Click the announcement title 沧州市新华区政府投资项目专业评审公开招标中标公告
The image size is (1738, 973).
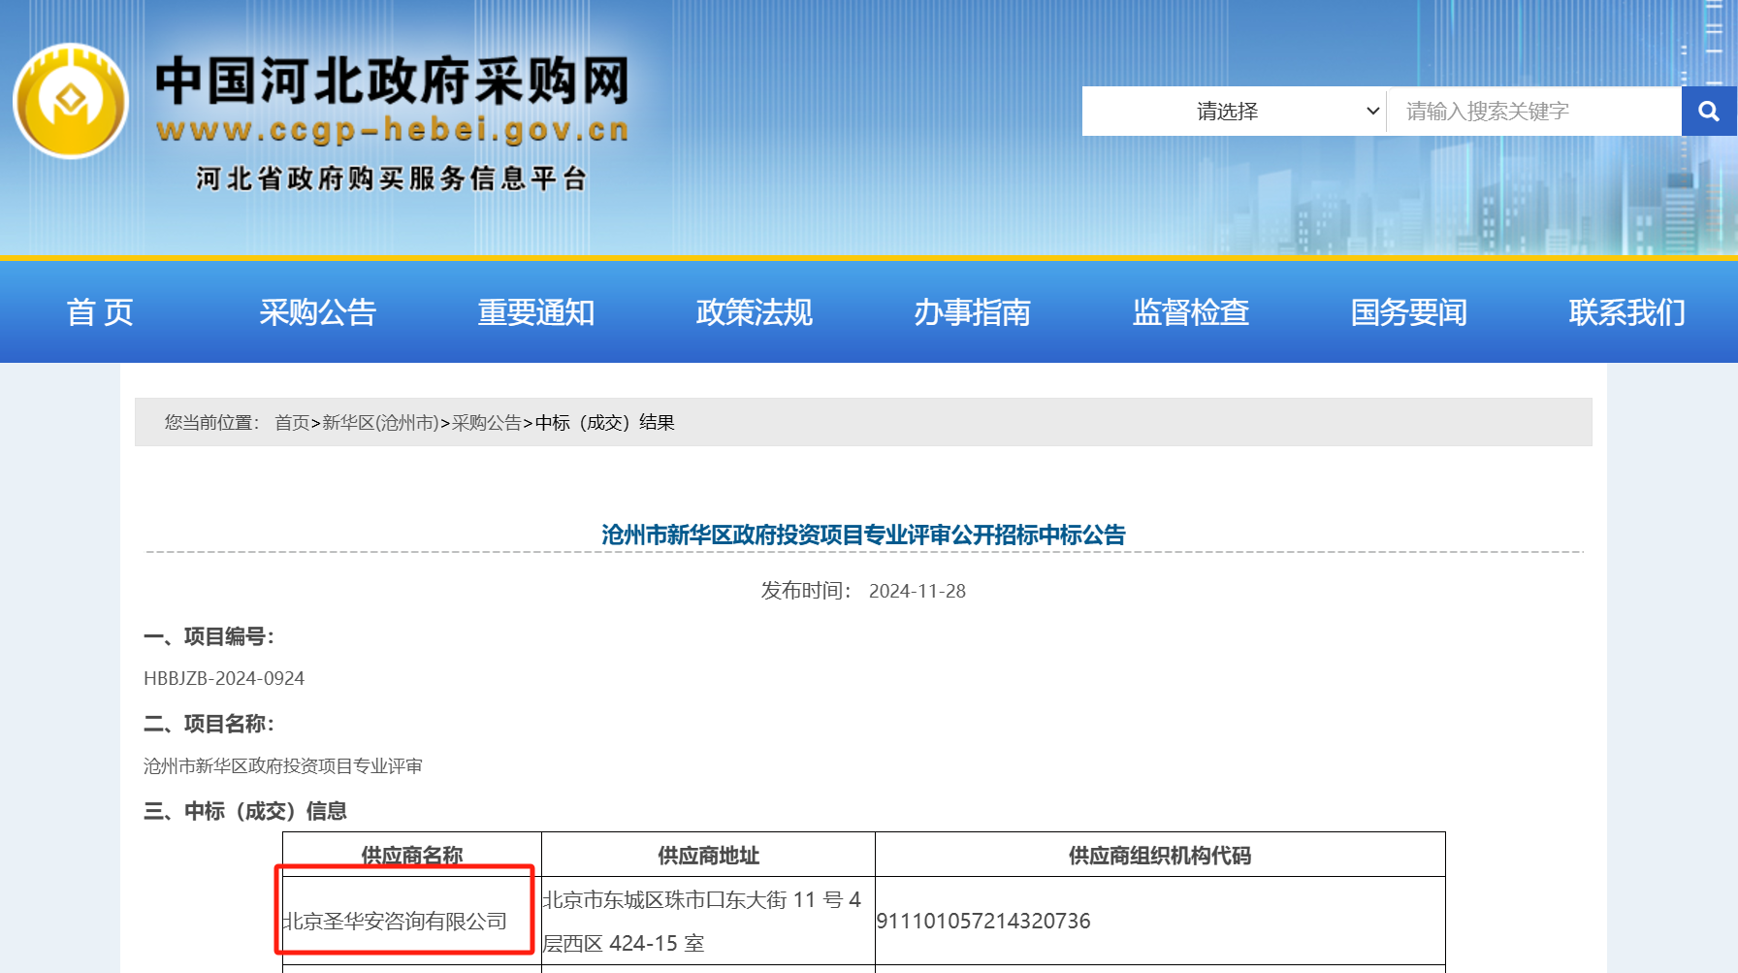click(x=863, y=535)
